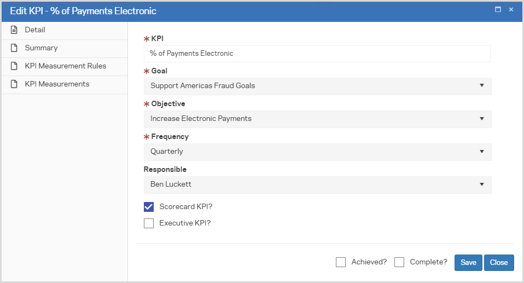The image size is (524, 283).
Task: Click the Detail document icon in sidebar
Action: (x=15, y=30)
